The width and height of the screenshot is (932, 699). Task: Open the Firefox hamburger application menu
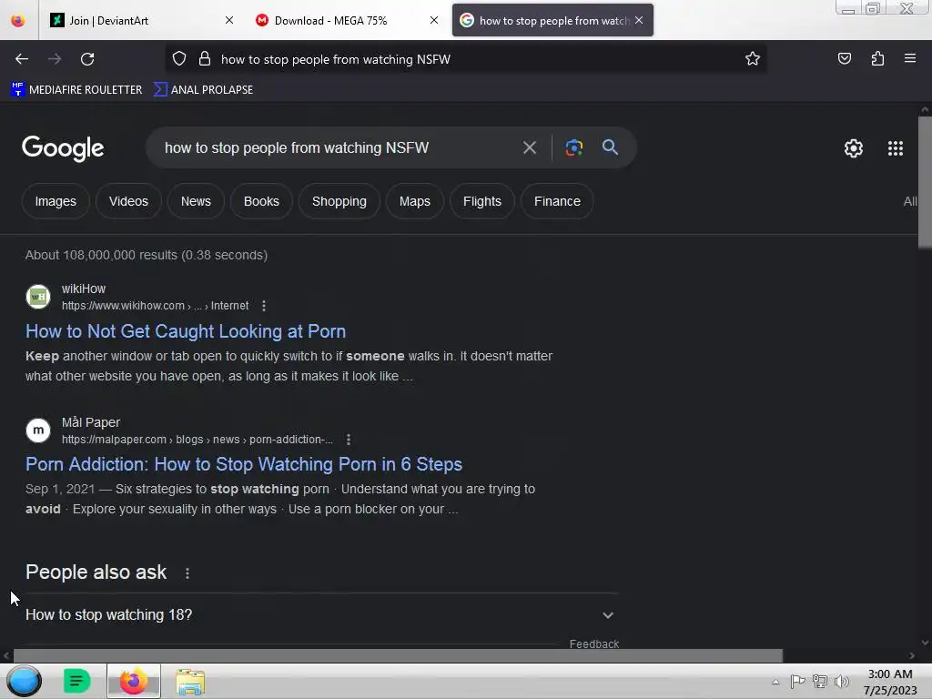[x=909, y=58]
